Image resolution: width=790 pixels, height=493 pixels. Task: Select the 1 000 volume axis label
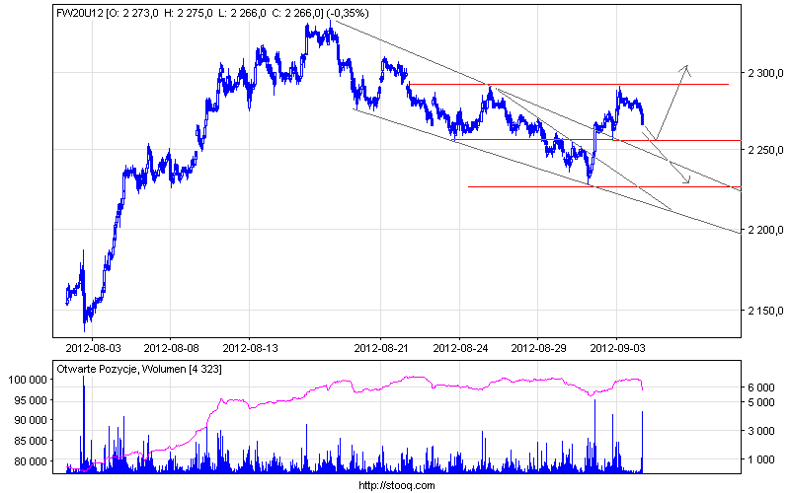coord(761,459)
